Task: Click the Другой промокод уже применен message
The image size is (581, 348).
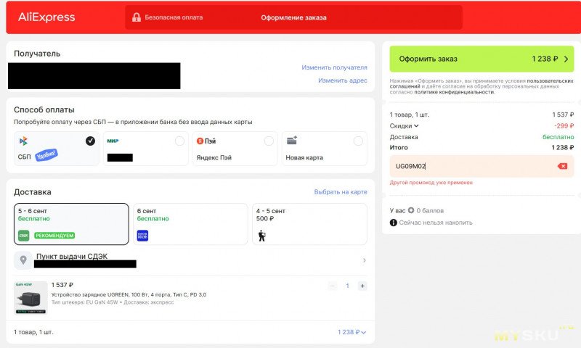Action: tap(431, 183)
